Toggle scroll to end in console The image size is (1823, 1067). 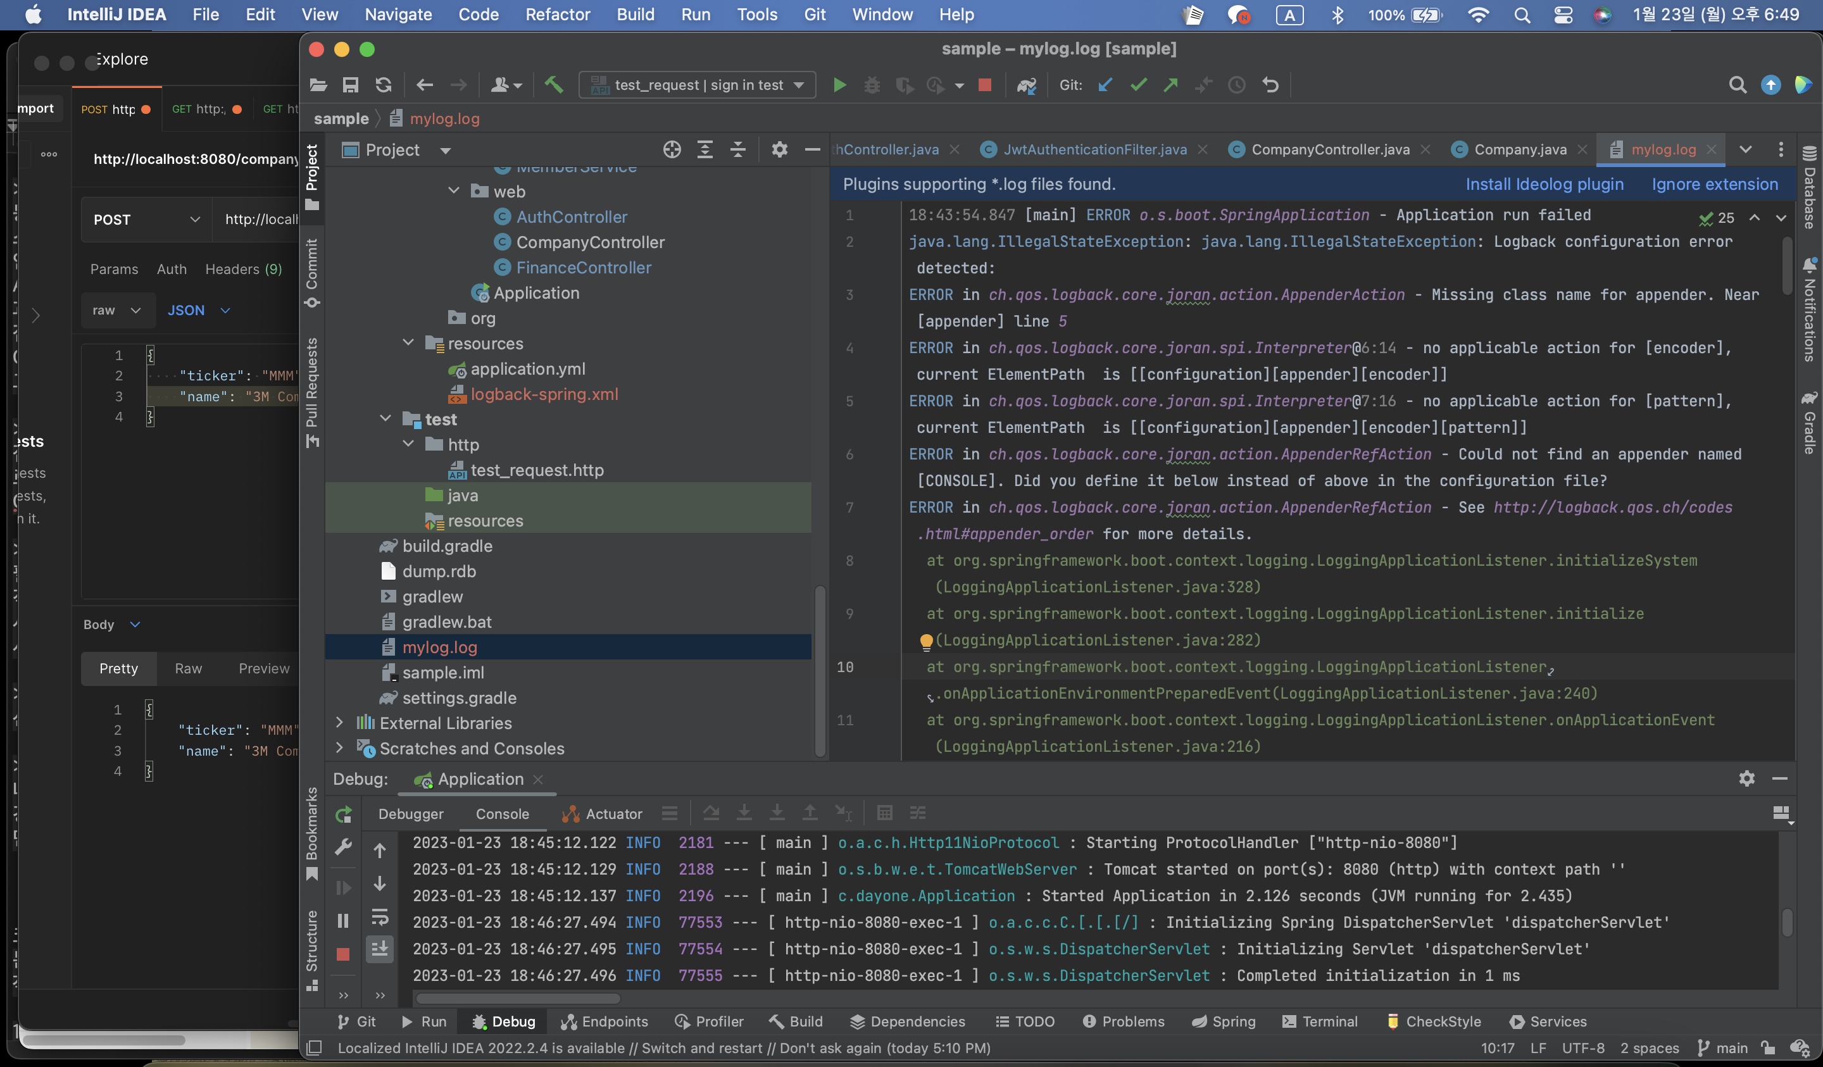(380, 949)
